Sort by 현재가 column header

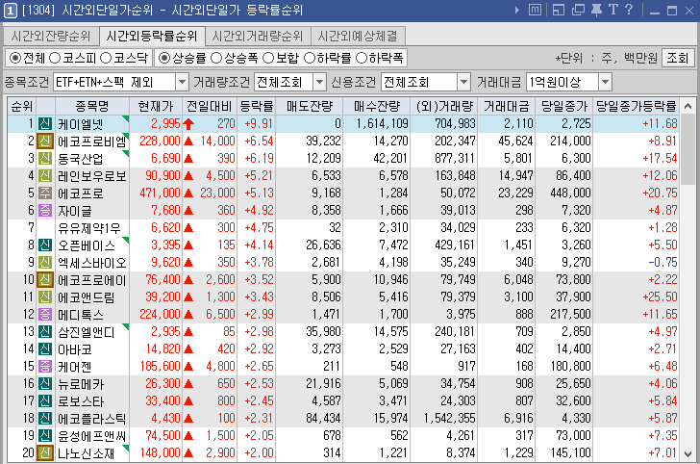click(x=156, y=107)
